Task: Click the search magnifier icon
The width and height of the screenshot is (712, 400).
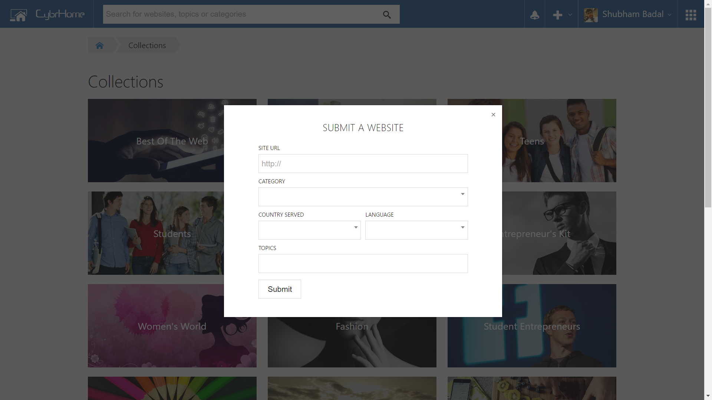Action: click(x=387, y=14)
